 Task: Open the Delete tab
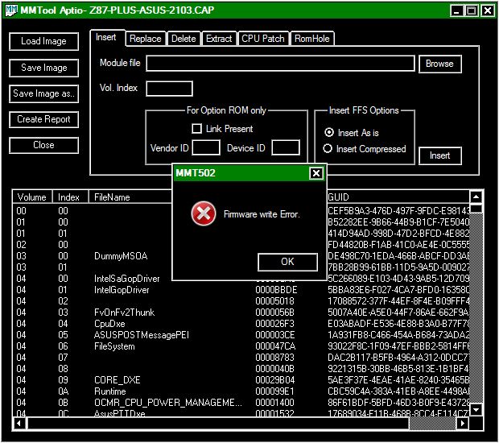(184, 39)
